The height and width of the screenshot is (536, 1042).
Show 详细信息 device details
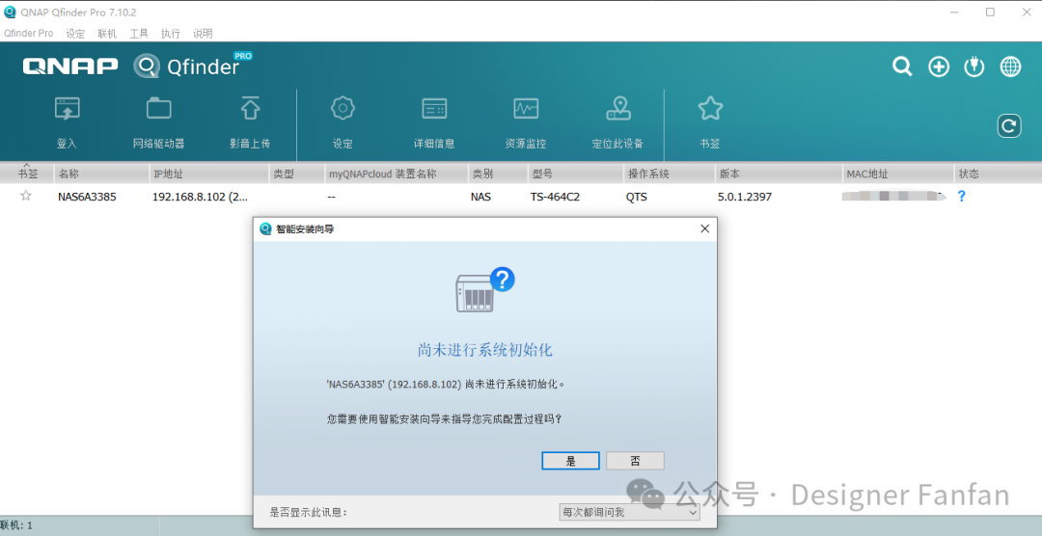pyautogui.click(x=434, y=108)
